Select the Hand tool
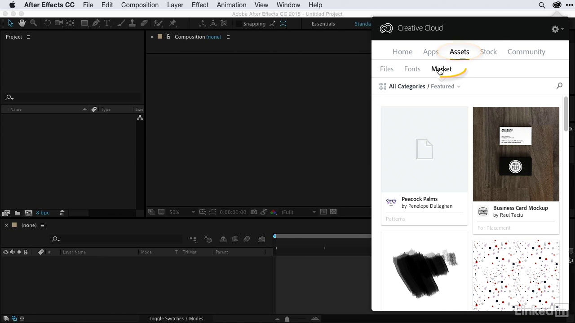Screen dimensions: 575x323 coord(22,23)
